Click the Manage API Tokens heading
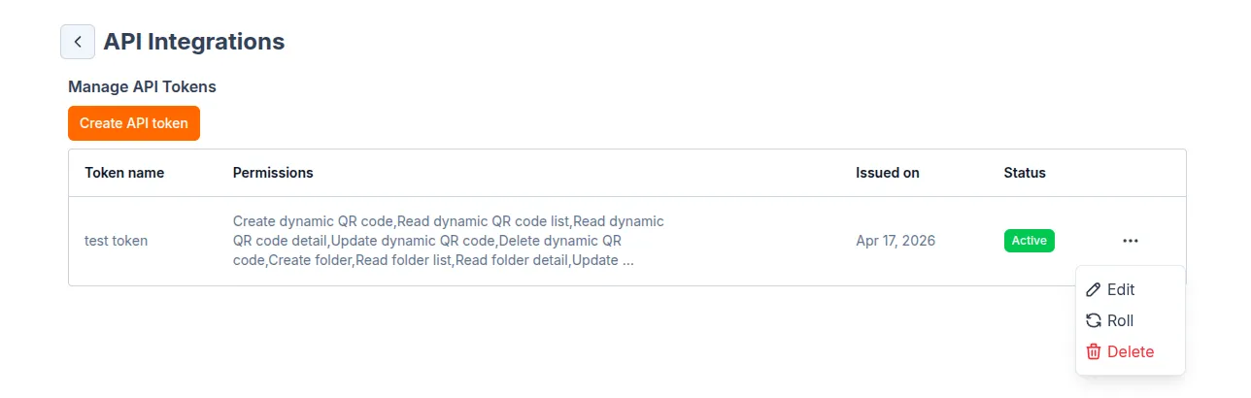 coord(142,86)
